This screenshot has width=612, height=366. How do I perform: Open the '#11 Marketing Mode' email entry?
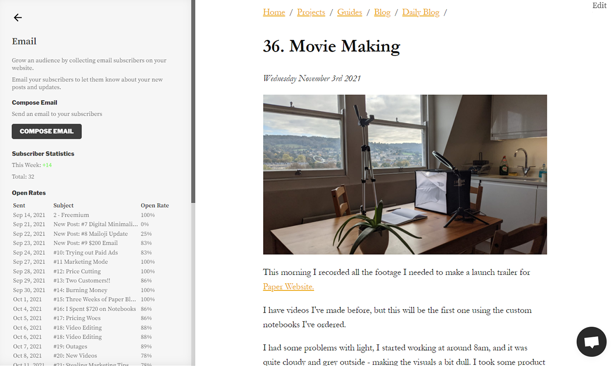(x=80, y=261)
